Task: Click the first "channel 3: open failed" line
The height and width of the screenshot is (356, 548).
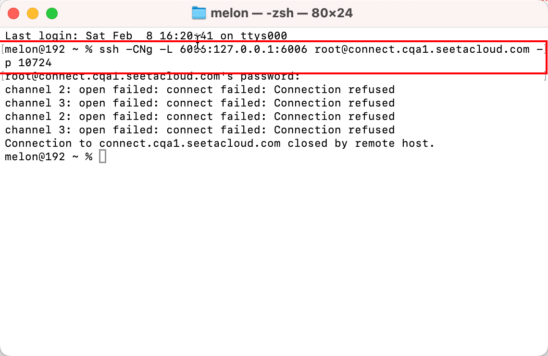Action: click(x=200, y=103)
